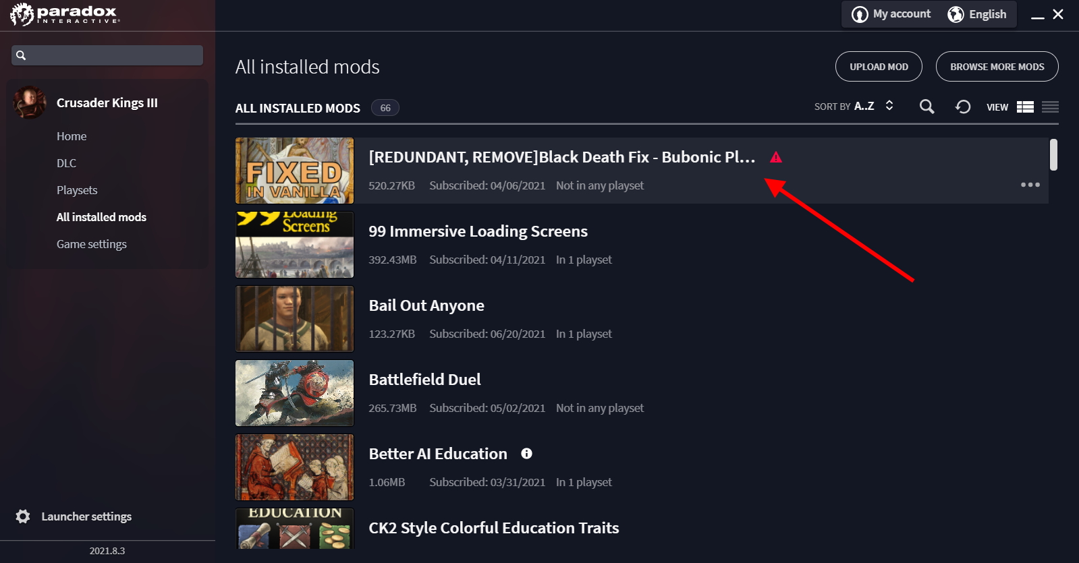Click the CK2 Style Colorful Education Traits thumbnail

point(294,529)
